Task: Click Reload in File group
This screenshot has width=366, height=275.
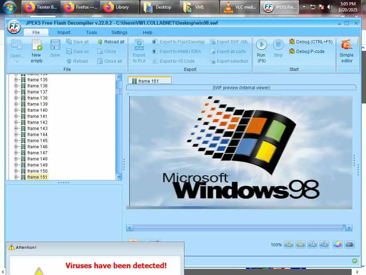Action: 77,61
